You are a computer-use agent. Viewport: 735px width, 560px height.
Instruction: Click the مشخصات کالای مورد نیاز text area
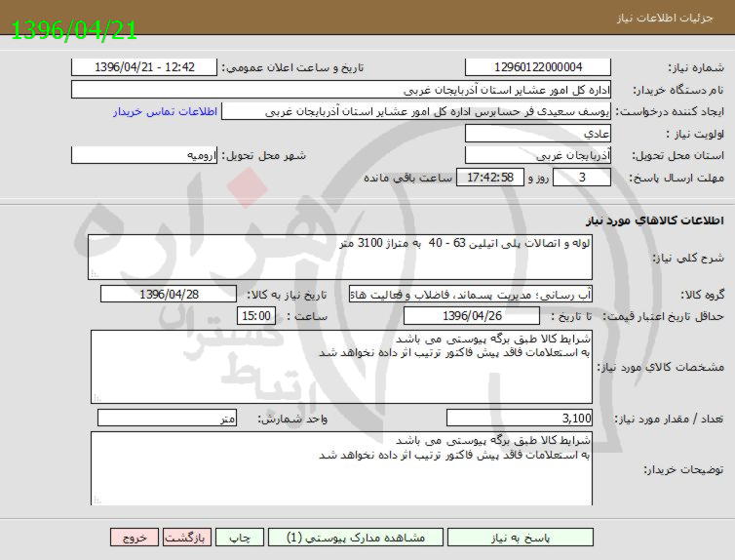coord(342,367)
